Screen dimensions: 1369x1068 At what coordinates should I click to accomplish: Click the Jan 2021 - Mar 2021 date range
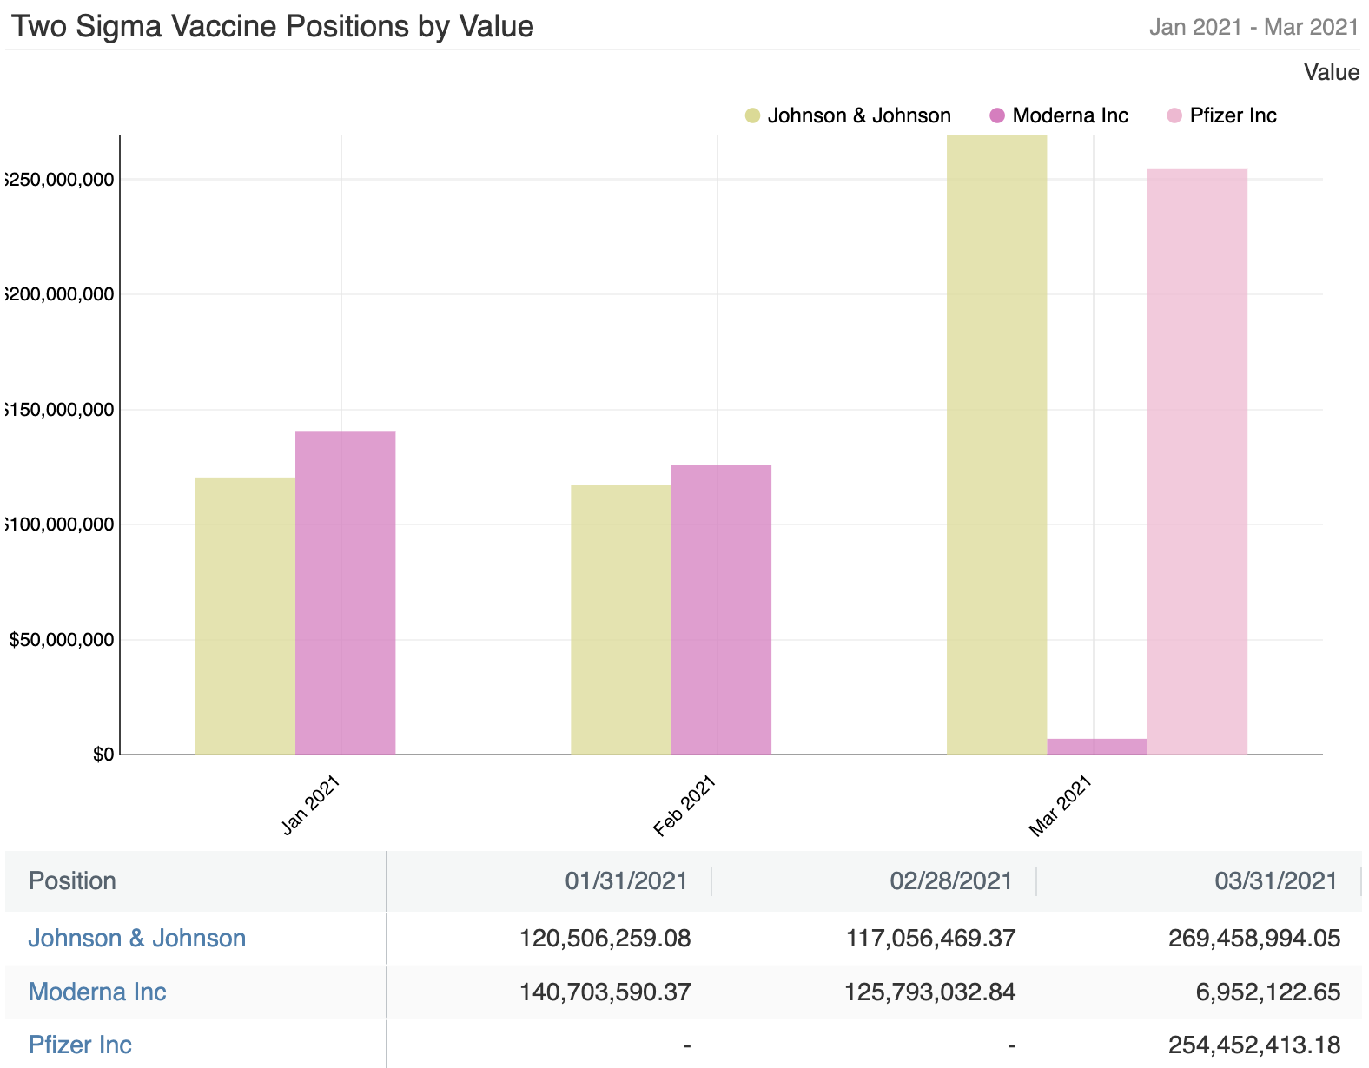[x=1253, y=27]
